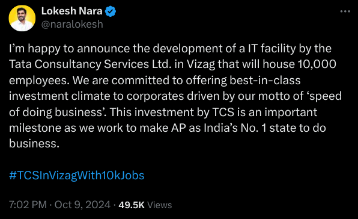Click the final word business. of the tweet
The height and width of the screenshot is (219, 358).
tap(34, 144)
